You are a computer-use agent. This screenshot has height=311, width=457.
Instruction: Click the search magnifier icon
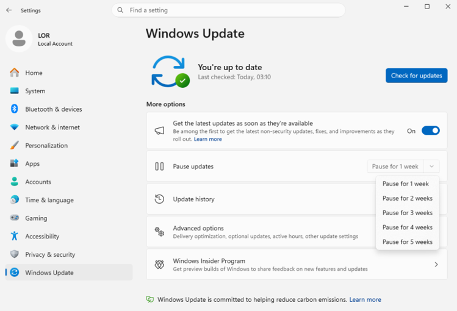point(120,10)
